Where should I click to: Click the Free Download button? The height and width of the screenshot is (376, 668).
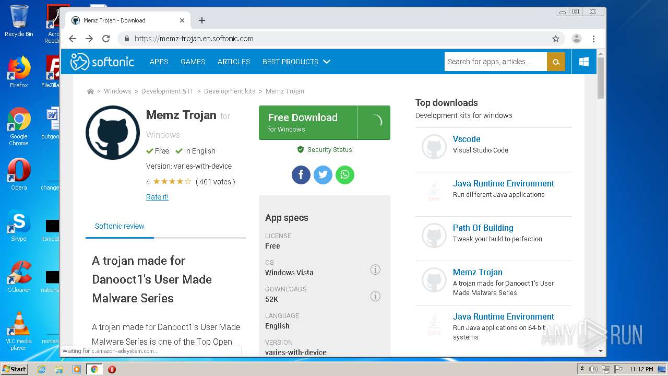[325, 123]
